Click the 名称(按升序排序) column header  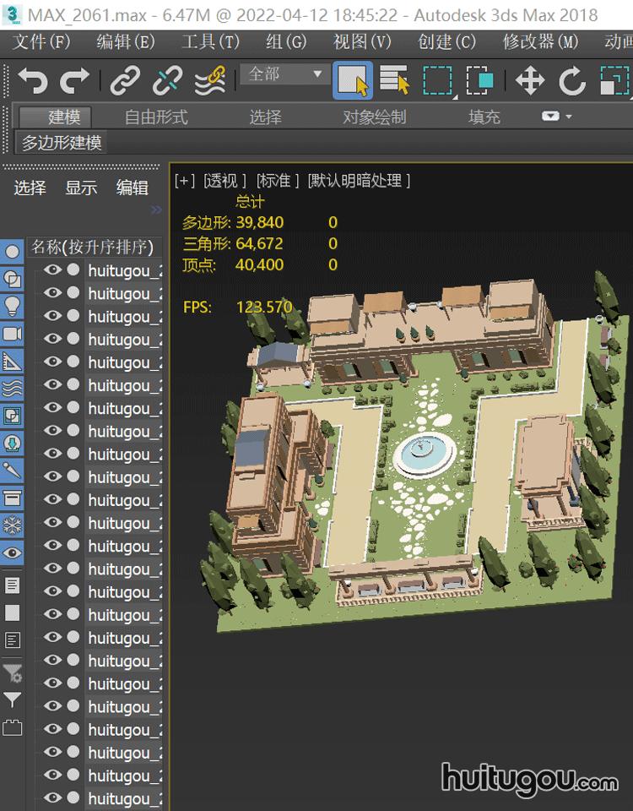(92, 247)
